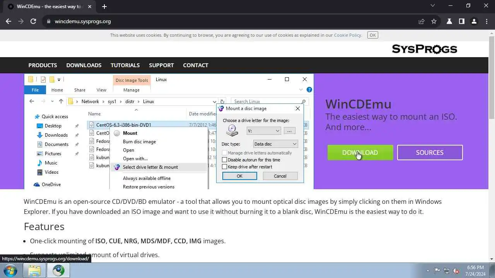Screen dimensions: 495x278
Task: Click the Explorer up-arrow navigation icon
Action: pos(61,101)
